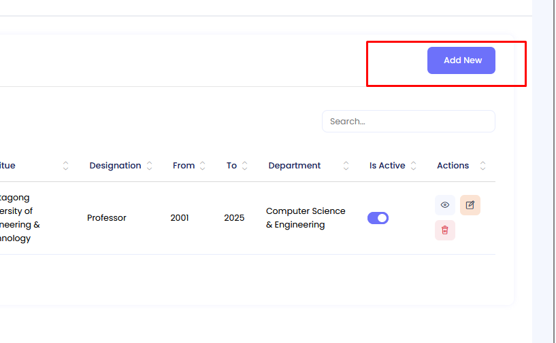Click the institute name cell in first row

click(20, 218)
